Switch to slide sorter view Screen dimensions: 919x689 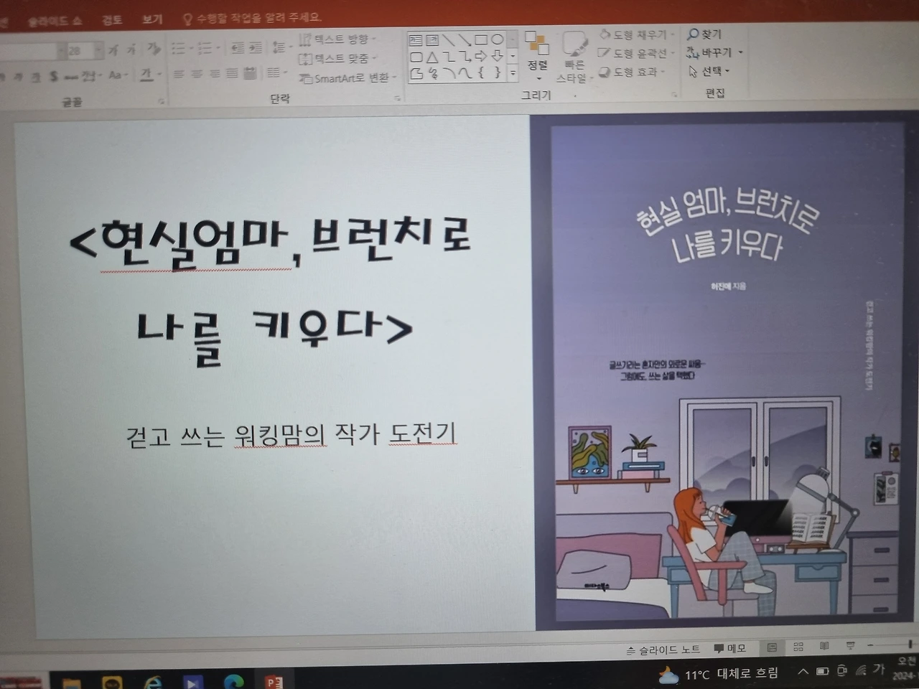[798, 647]
